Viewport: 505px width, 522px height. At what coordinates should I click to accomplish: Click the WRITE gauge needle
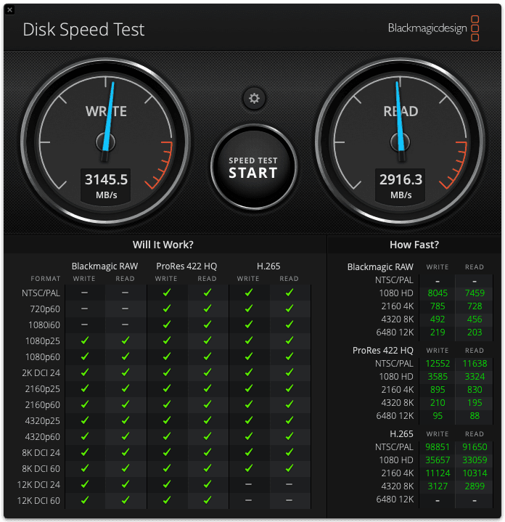point(108,121)
